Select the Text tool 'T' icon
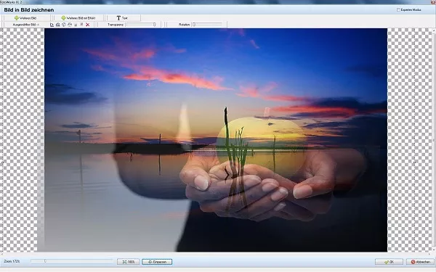Screen dimensions: 436x272 click(118, 18)
